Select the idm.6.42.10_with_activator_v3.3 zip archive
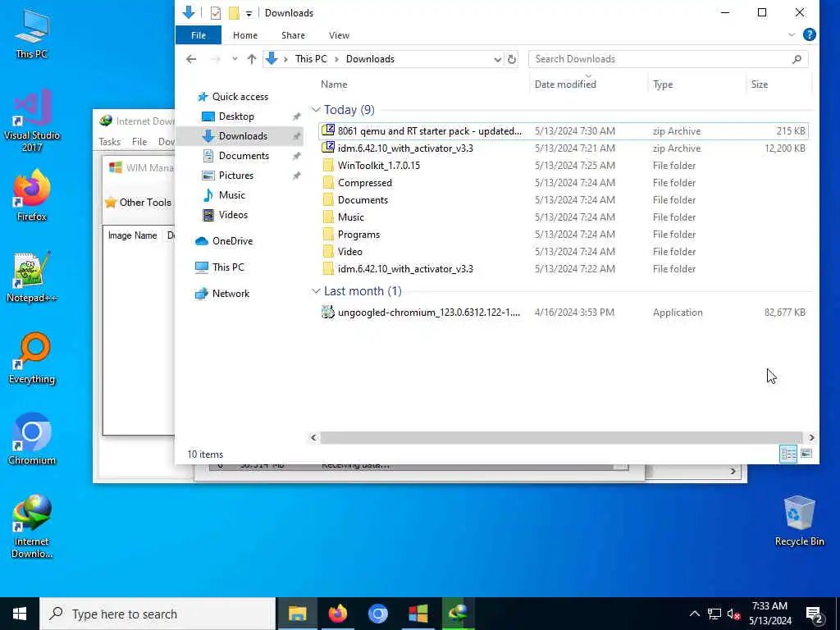Image resolution: width=840 pixels, height=630 pixels. click(564, 148)
